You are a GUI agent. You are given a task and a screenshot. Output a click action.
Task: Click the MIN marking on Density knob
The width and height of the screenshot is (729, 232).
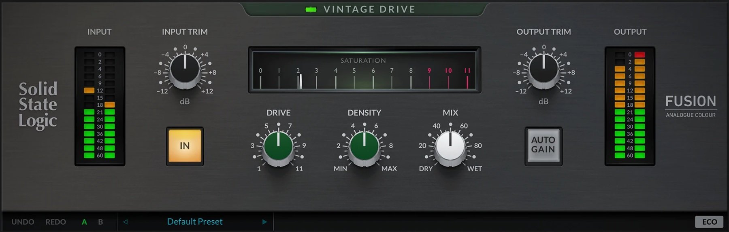[x=340, y=169]
